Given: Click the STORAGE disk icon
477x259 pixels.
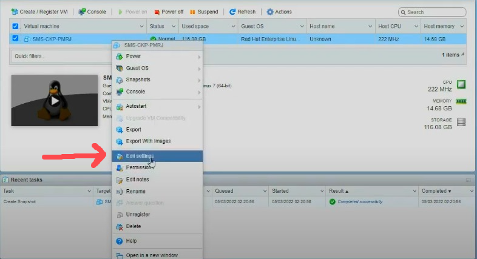Looking at the screenshot, I should point(461,122).
